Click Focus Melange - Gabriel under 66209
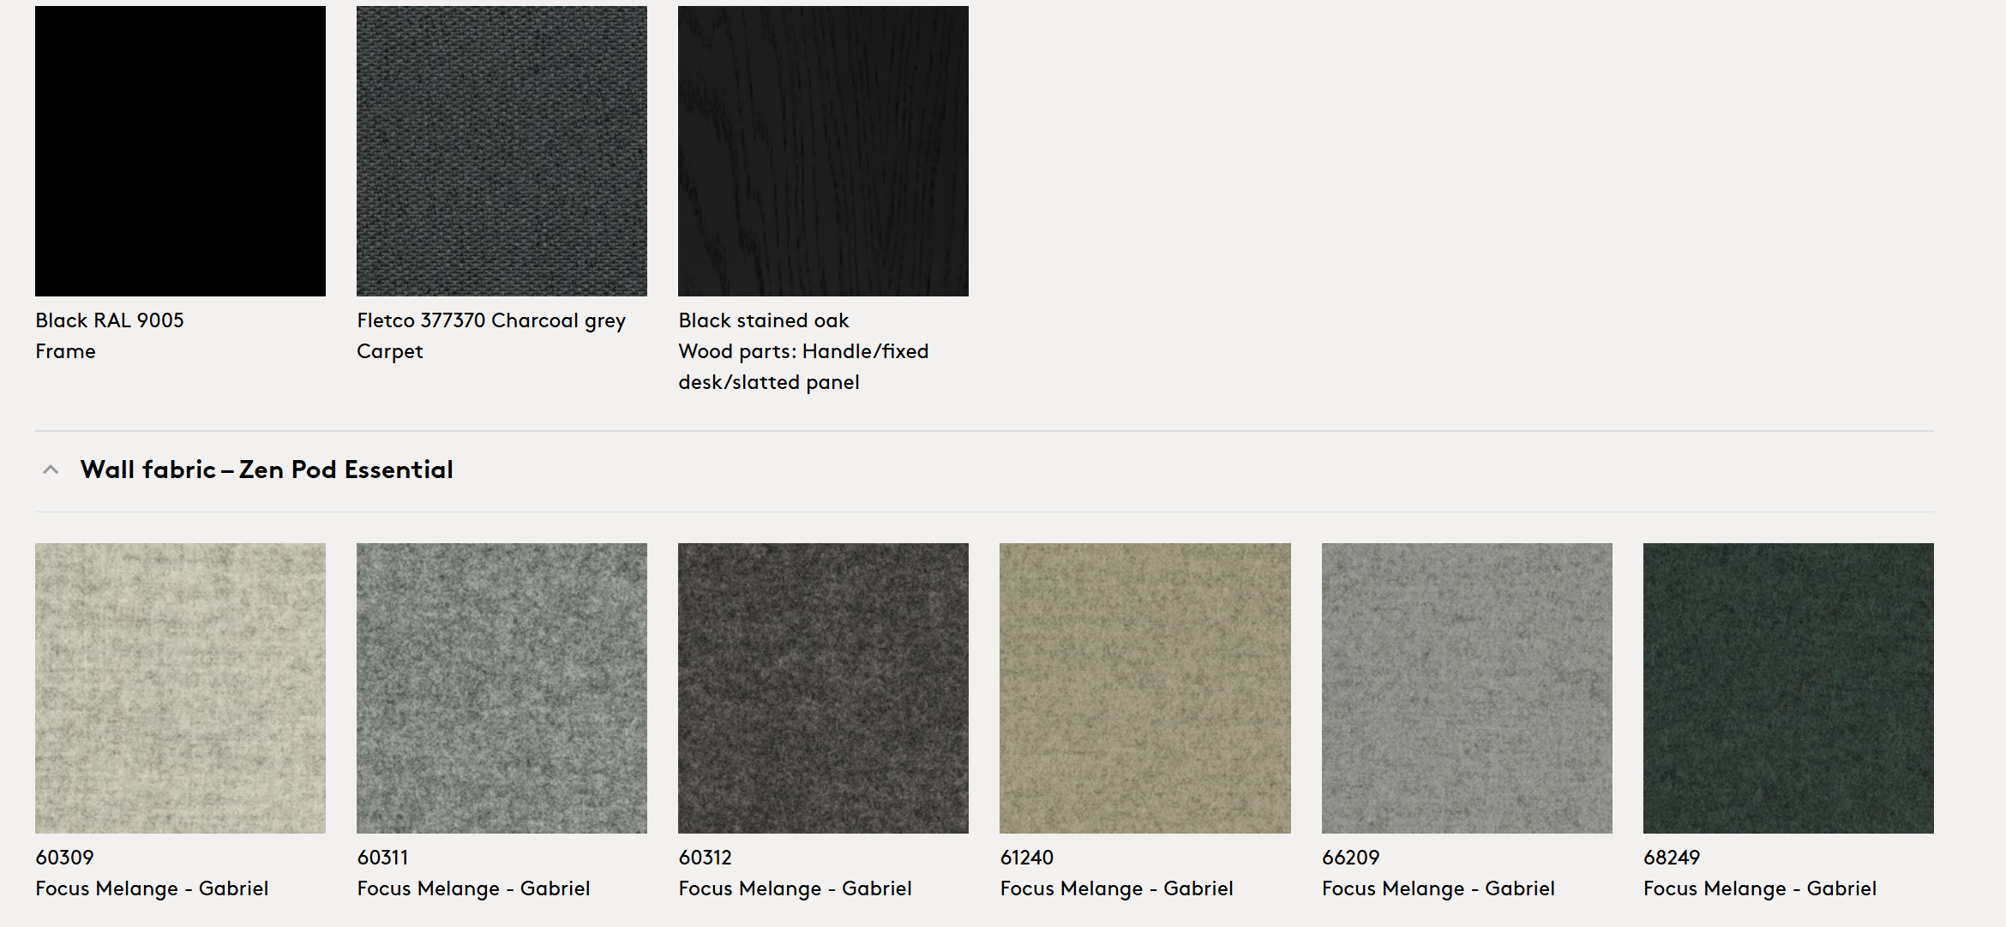2006x927 pixels. (1438, 888)
